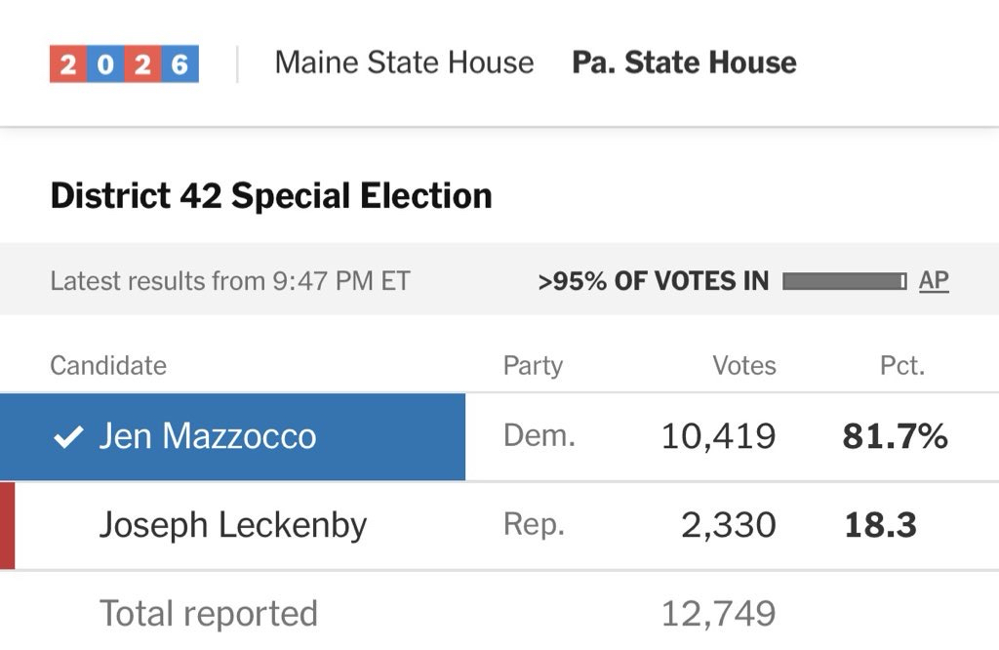Click the Pct. column header
This screenshot has width=999, height=650.
(901, 366)
